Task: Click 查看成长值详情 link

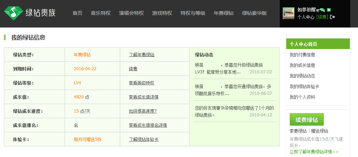Action: (143, 97)
